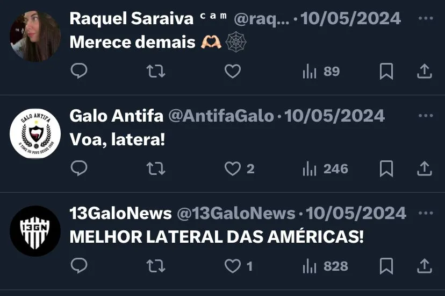The height and width of the screenshot is (296, 445).
Task: Reply to 13GaloNews tweet
Action: click(x=79, y=266)
